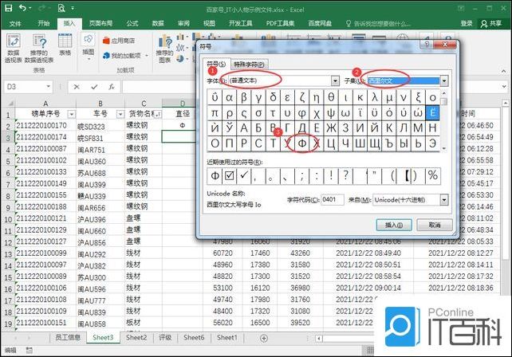Click the Cancel (取消) button

434,225
